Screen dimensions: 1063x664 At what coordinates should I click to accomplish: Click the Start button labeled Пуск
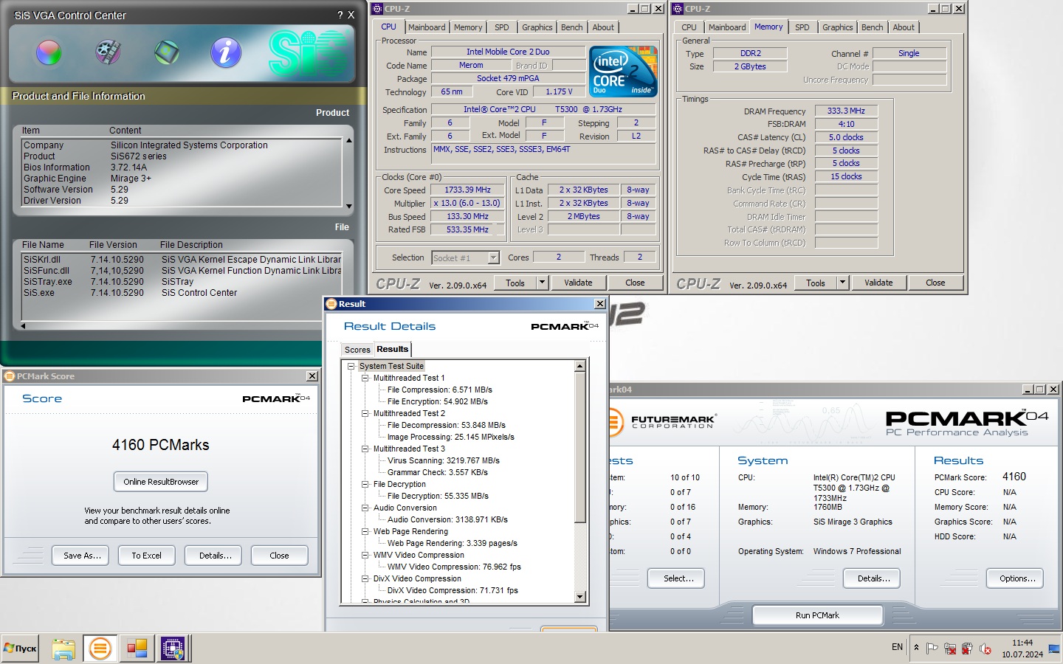click(x=20, y=649)
